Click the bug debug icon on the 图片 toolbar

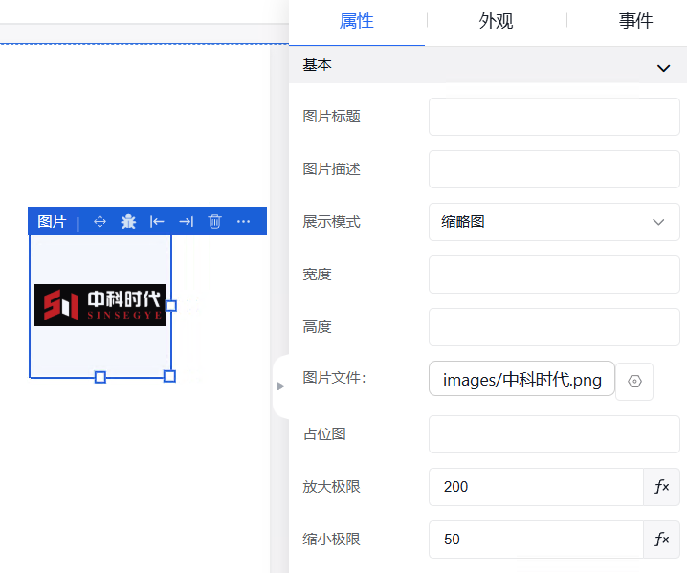pos(128,222)
